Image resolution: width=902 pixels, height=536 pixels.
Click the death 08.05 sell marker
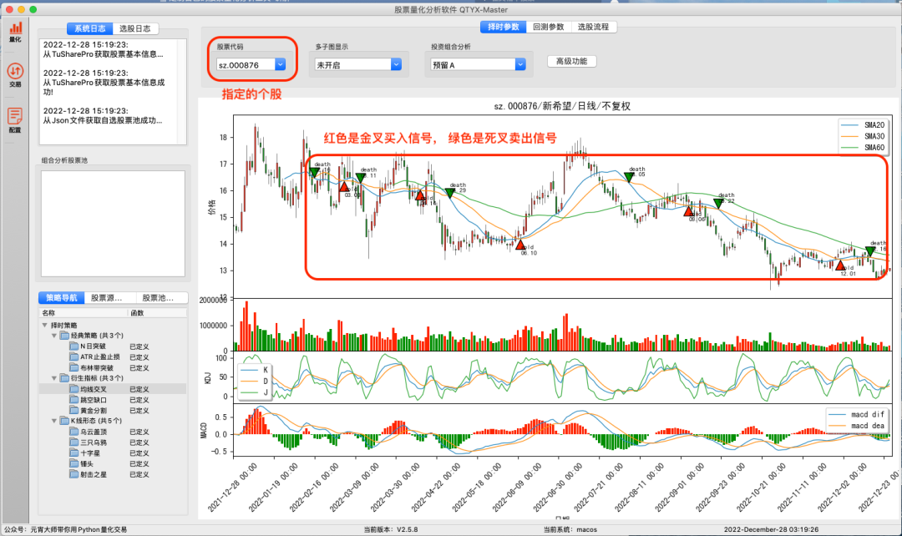point(629,178)
